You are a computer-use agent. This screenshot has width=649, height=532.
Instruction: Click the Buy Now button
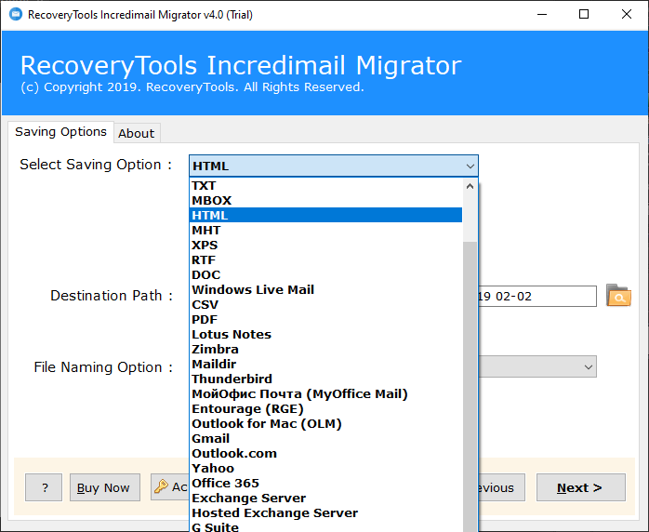click(x=105, y=487)
